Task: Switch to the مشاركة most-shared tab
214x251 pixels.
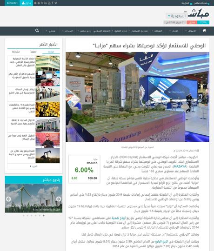Action: (x=16, y=52)
